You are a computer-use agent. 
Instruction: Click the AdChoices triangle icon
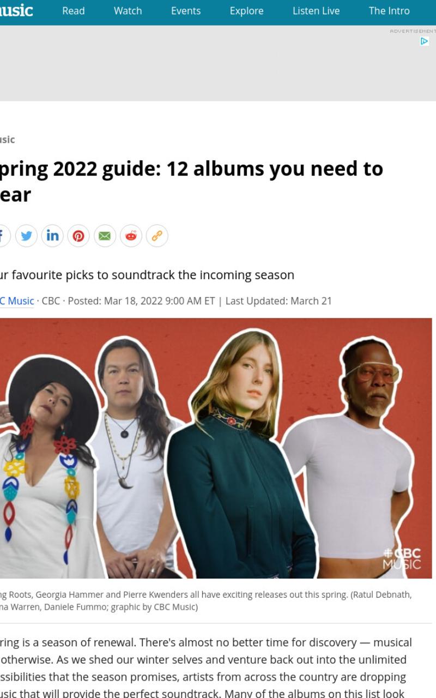425,41
